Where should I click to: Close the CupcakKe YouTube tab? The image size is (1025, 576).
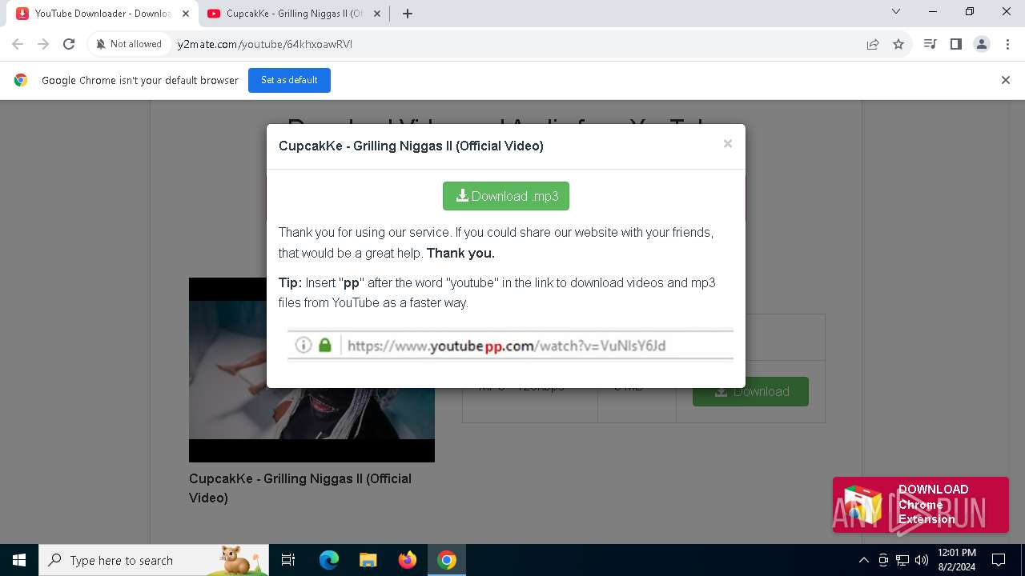377,14
